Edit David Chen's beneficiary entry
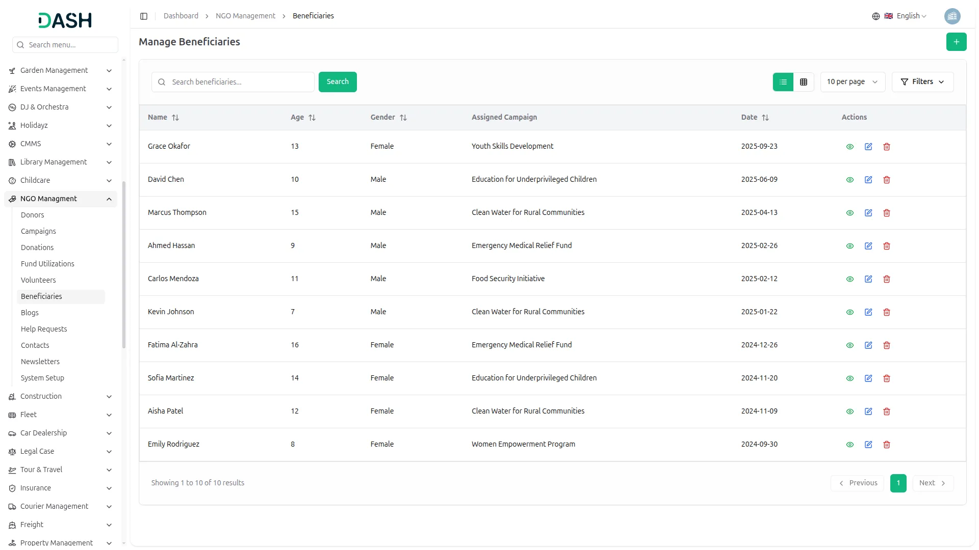 [x=868, y=180]
